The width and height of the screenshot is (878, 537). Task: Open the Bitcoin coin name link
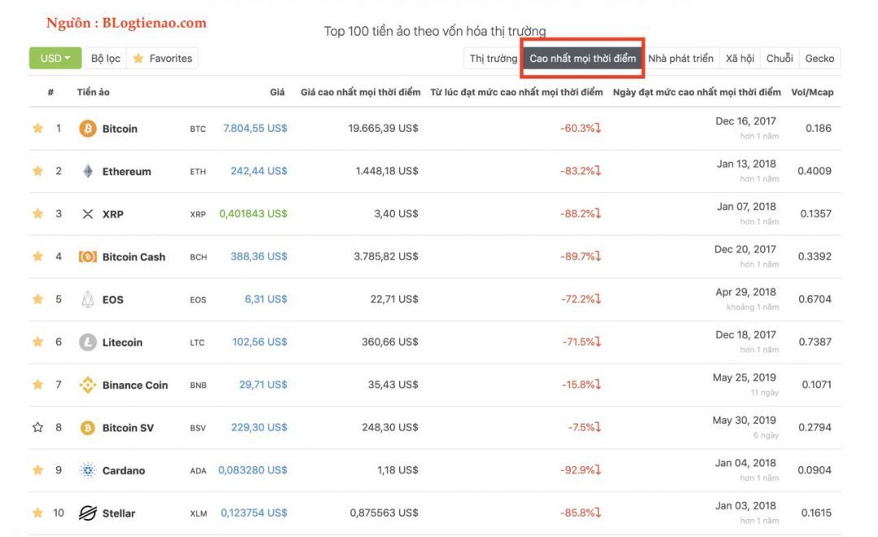[x=120, y=129]
